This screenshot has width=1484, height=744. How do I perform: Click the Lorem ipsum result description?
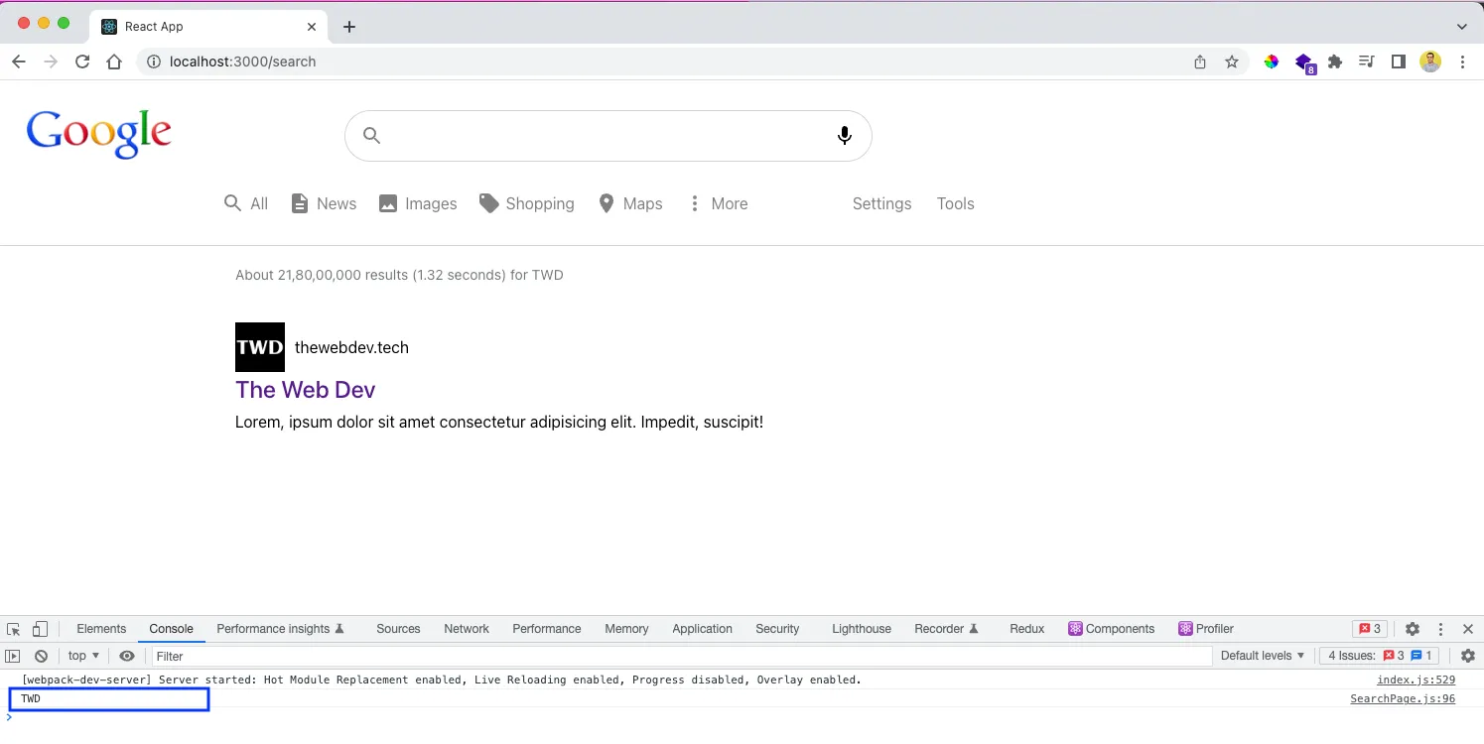click(499, 423)
